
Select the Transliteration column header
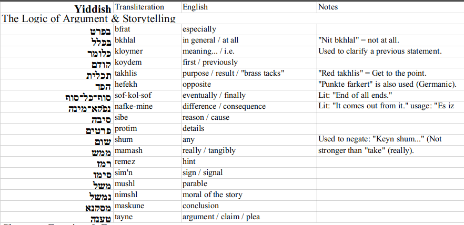[x=139, y=7]
